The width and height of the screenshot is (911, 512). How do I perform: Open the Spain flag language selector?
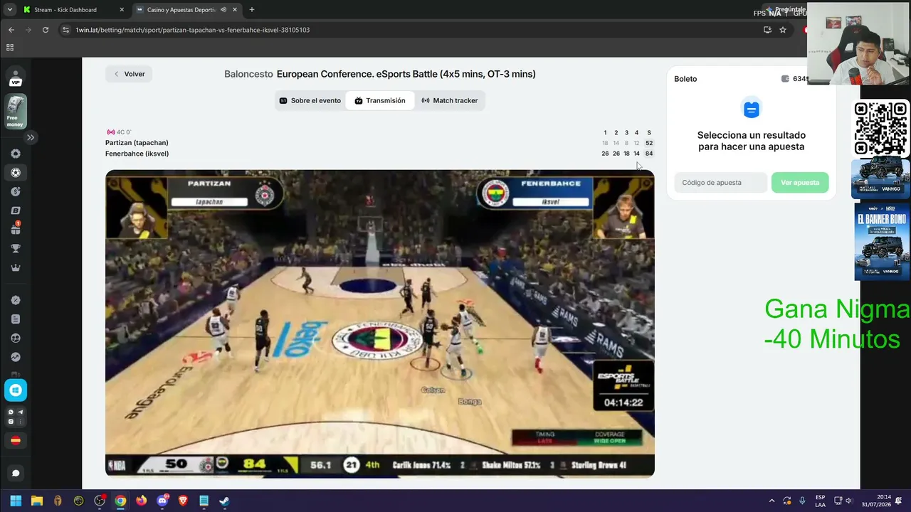click(16, 440)
